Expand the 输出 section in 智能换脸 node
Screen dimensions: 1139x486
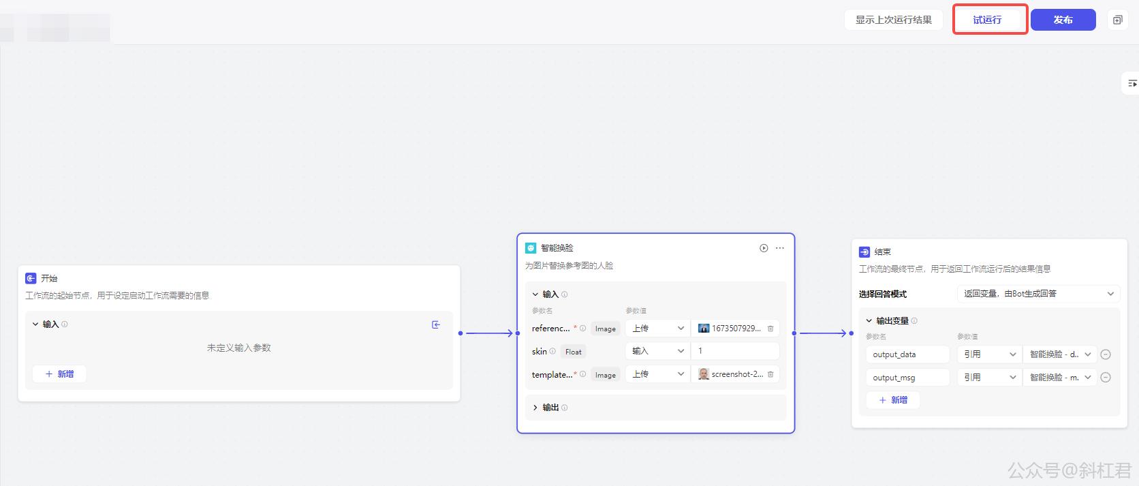click(535, 408)
